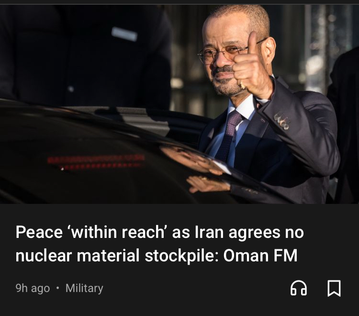Tap the headphones icon next to the bookmark

click(299, 288)
